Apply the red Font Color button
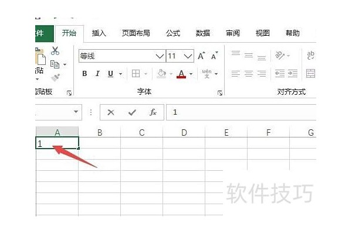352x234 pixels. coord(181,74)
